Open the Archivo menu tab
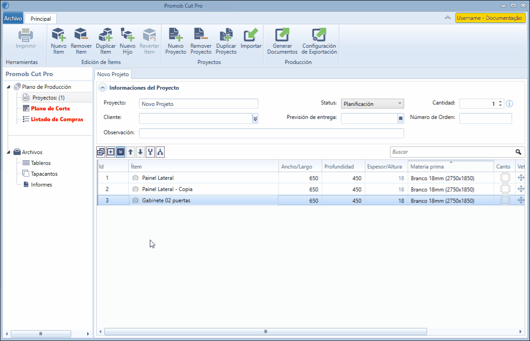 (x=13, y=18)
